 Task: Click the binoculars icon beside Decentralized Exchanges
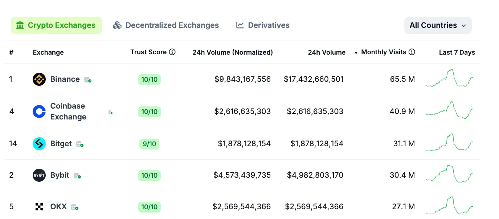point(117,25)
